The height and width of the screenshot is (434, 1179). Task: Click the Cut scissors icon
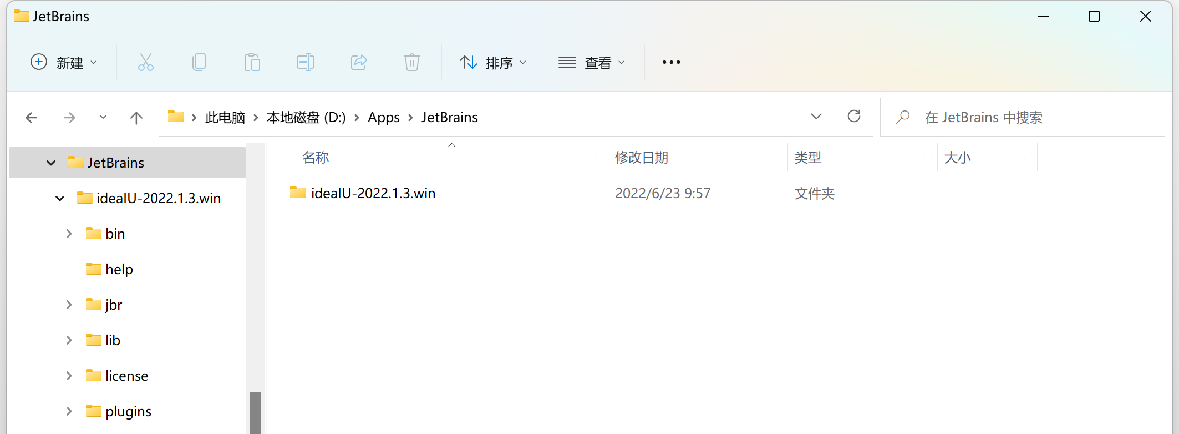tap(146, 62)
